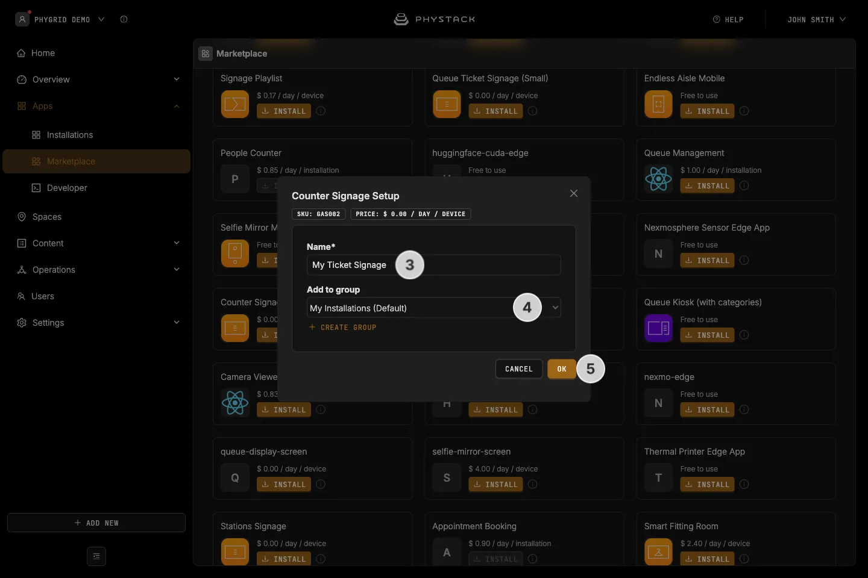Viewport: 868px width, 578px height.
Task: Click the OK button in dialog
Action: point(562,369)
